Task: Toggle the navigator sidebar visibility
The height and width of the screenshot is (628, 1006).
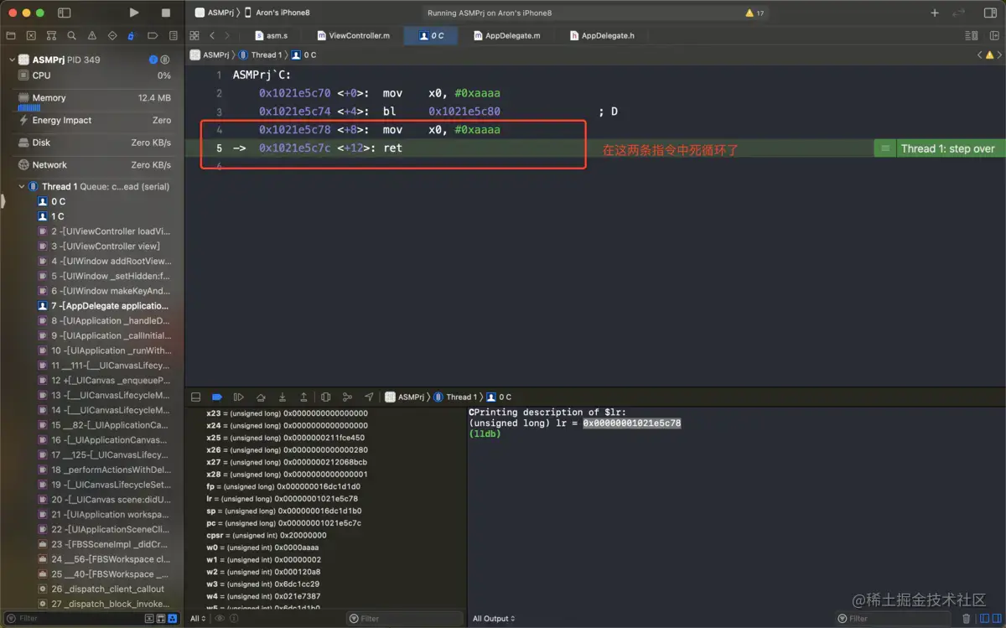Action: click(x=65, y=13)
